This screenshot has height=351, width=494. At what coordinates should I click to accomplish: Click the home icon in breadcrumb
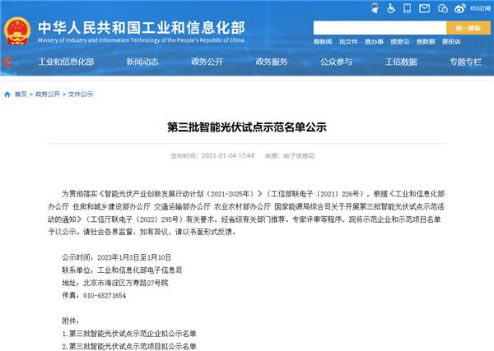[x=7, y=95]
